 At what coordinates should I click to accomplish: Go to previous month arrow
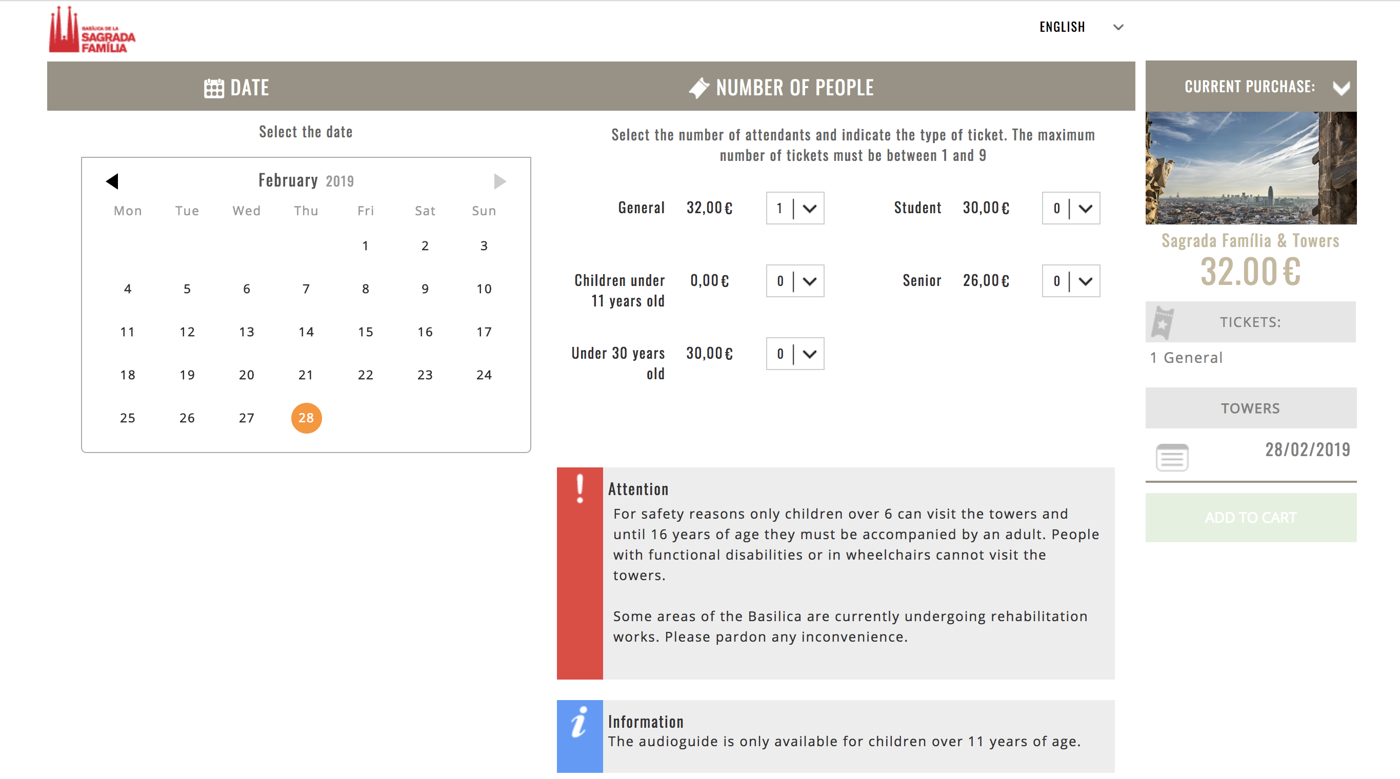pos(112,181)
